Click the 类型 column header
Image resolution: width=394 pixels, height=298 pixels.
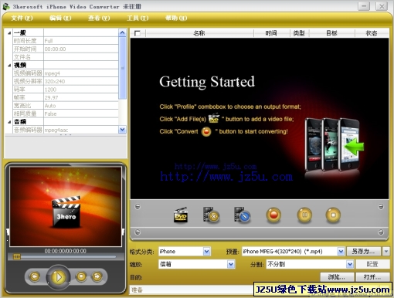pyautogui.click(x=299, y=33)
